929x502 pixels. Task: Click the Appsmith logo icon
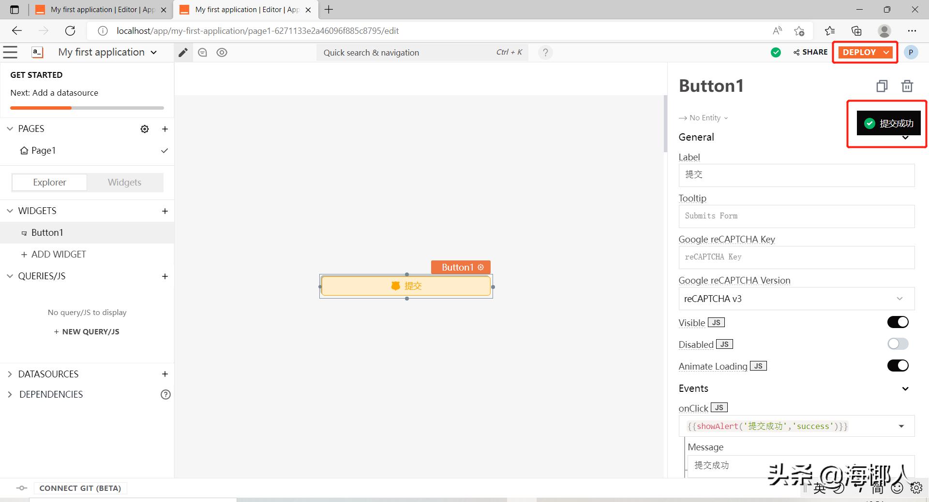click(37, 52)
